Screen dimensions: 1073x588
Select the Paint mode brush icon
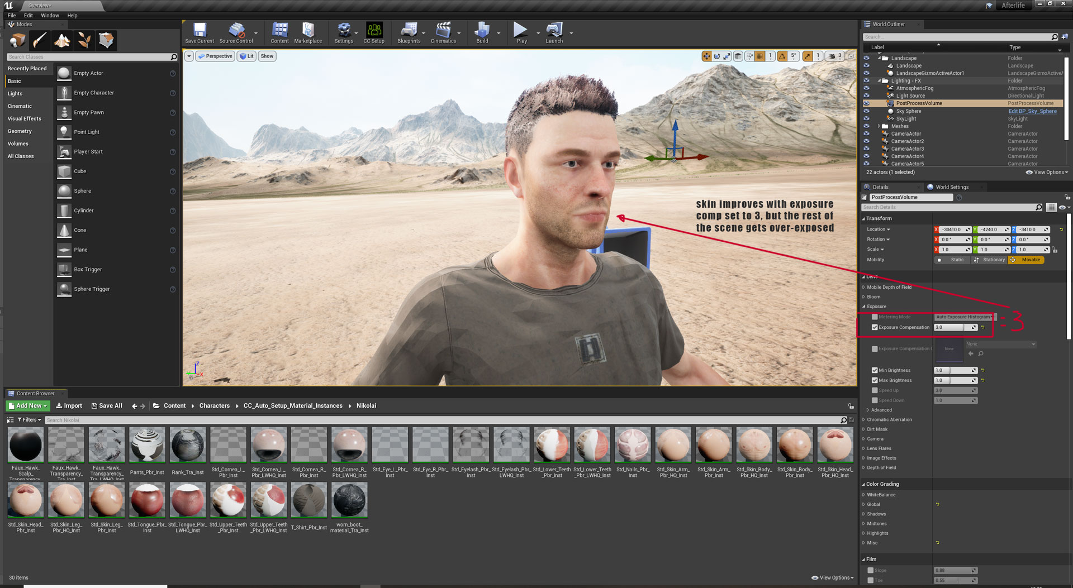coord(39,40)
